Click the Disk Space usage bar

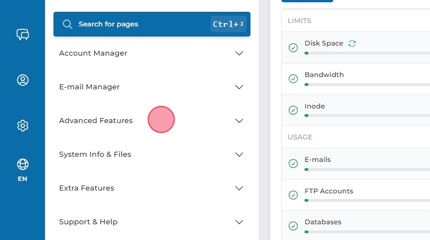coord(366,53)
